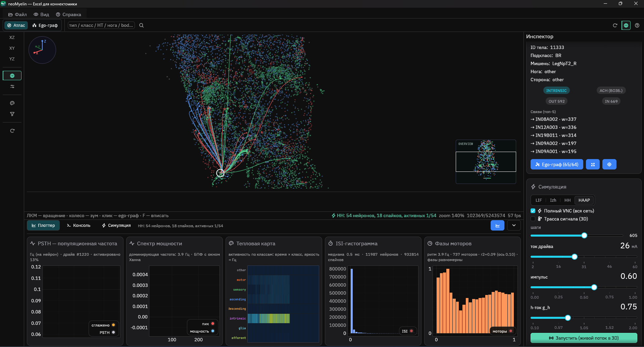644x347 pixels.
Task: Select the LIF model
Action: pos(538,200)
